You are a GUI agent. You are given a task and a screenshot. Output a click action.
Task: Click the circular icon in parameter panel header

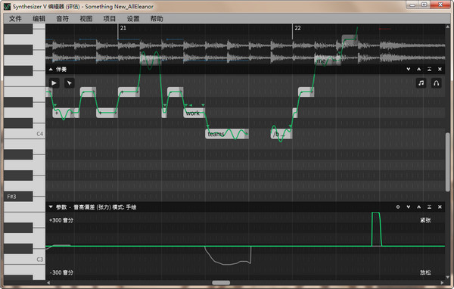coord(398,207)
